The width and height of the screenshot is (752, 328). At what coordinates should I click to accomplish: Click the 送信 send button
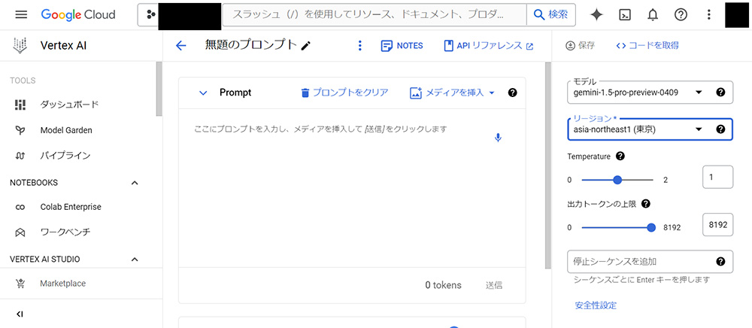tap(494, 285)
